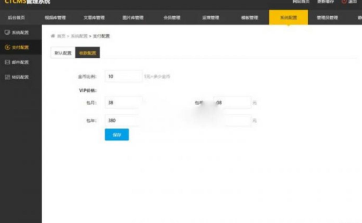The width and height of the screenshot is (362, 223).
Task: Focus the 包月 price field containing 38
Action: [x=124, y=102]
